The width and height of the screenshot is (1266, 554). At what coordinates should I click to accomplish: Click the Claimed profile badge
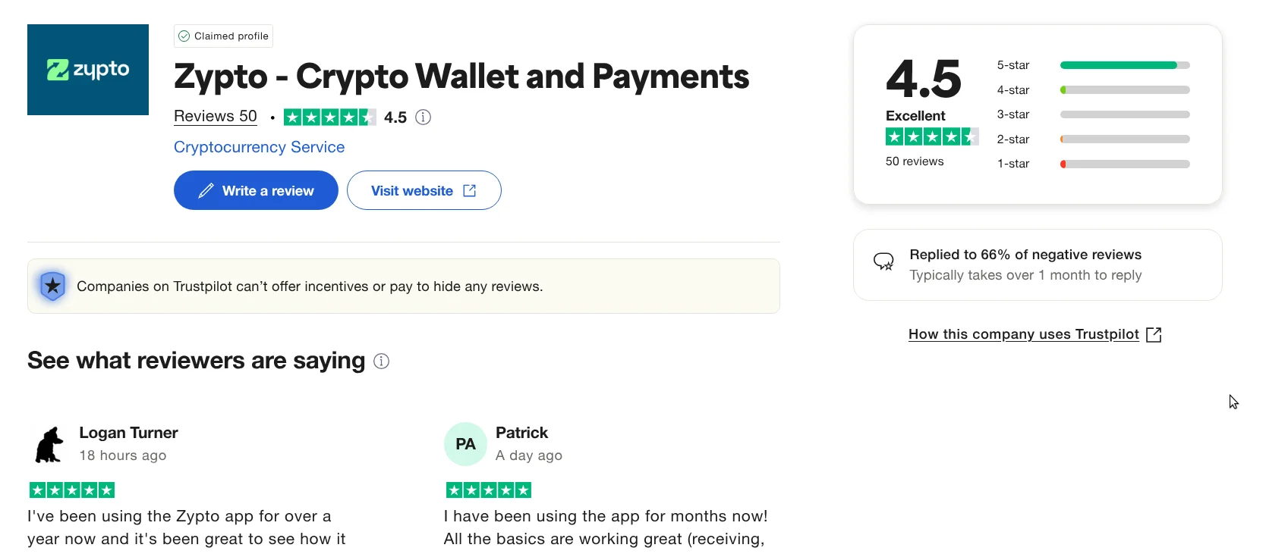(223, 36)
